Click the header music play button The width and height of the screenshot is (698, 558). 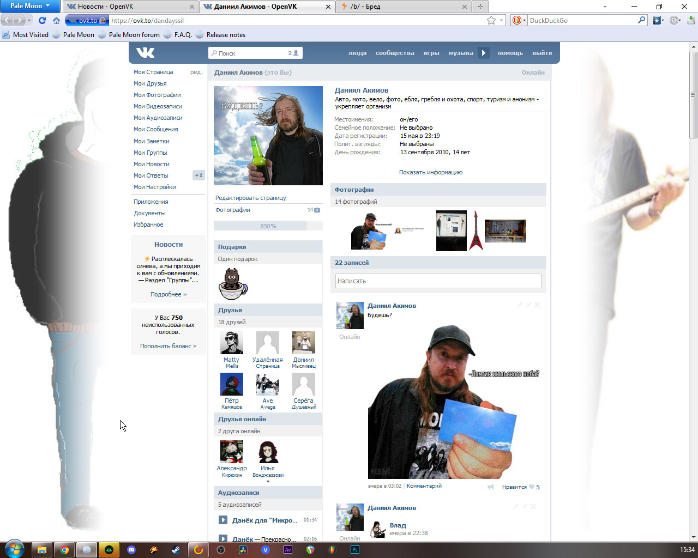[484, 53]
